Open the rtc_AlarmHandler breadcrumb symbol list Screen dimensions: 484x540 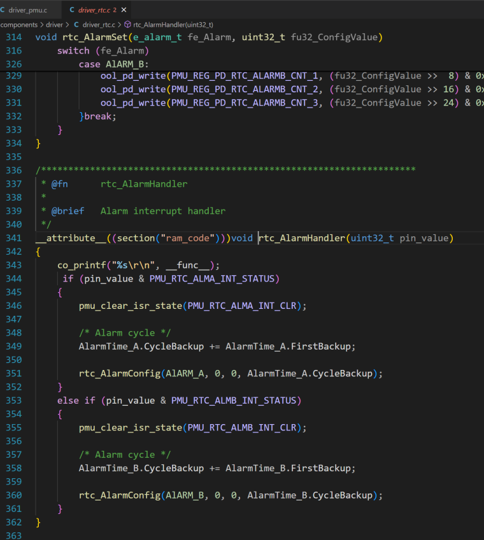(x=173, y=25)
